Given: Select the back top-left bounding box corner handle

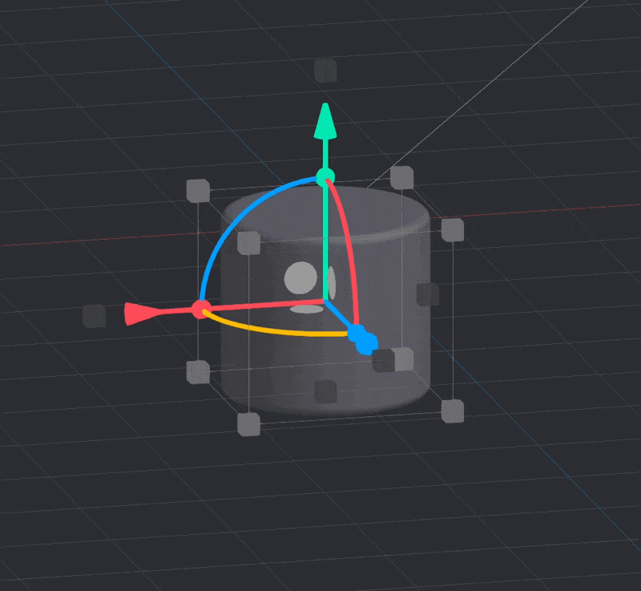Looking at the screenshot, I should click(x=198, y=190).
